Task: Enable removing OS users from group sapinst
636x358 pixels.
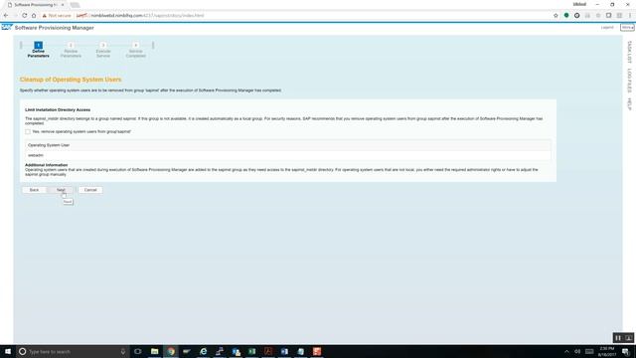Action: coord(28,131)
